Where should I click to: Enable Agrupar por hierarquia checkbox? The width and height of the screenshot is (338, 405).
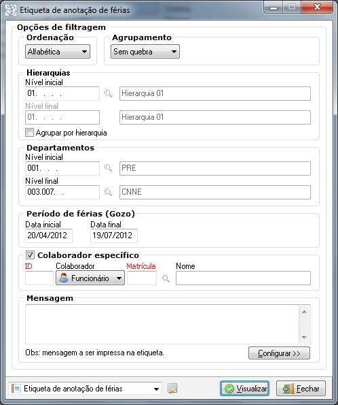[29, 133]
